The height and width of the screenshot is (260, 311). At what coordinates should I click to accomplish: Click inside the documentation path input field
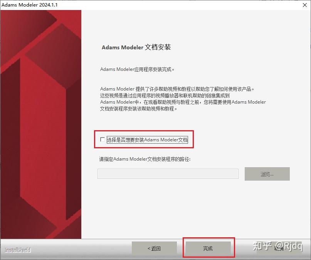[x=168, y=174]
